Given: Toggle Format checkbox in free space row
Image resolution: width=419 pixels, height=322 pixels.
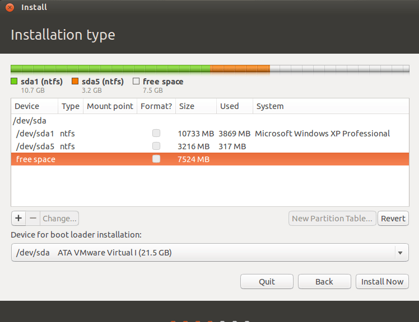Looking at the screenshot, I should click(x=156, y=159).
